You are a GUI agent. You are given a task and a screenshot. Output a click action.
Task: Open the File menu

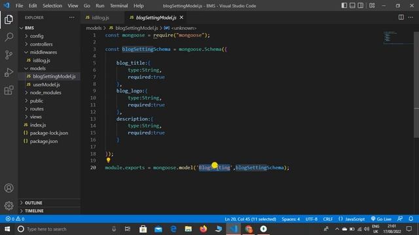[19, 6]
